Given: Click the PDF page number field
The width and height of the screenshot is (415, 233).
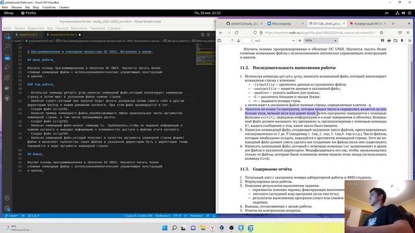Looking at the screenshot, I should tap(248, 41).
